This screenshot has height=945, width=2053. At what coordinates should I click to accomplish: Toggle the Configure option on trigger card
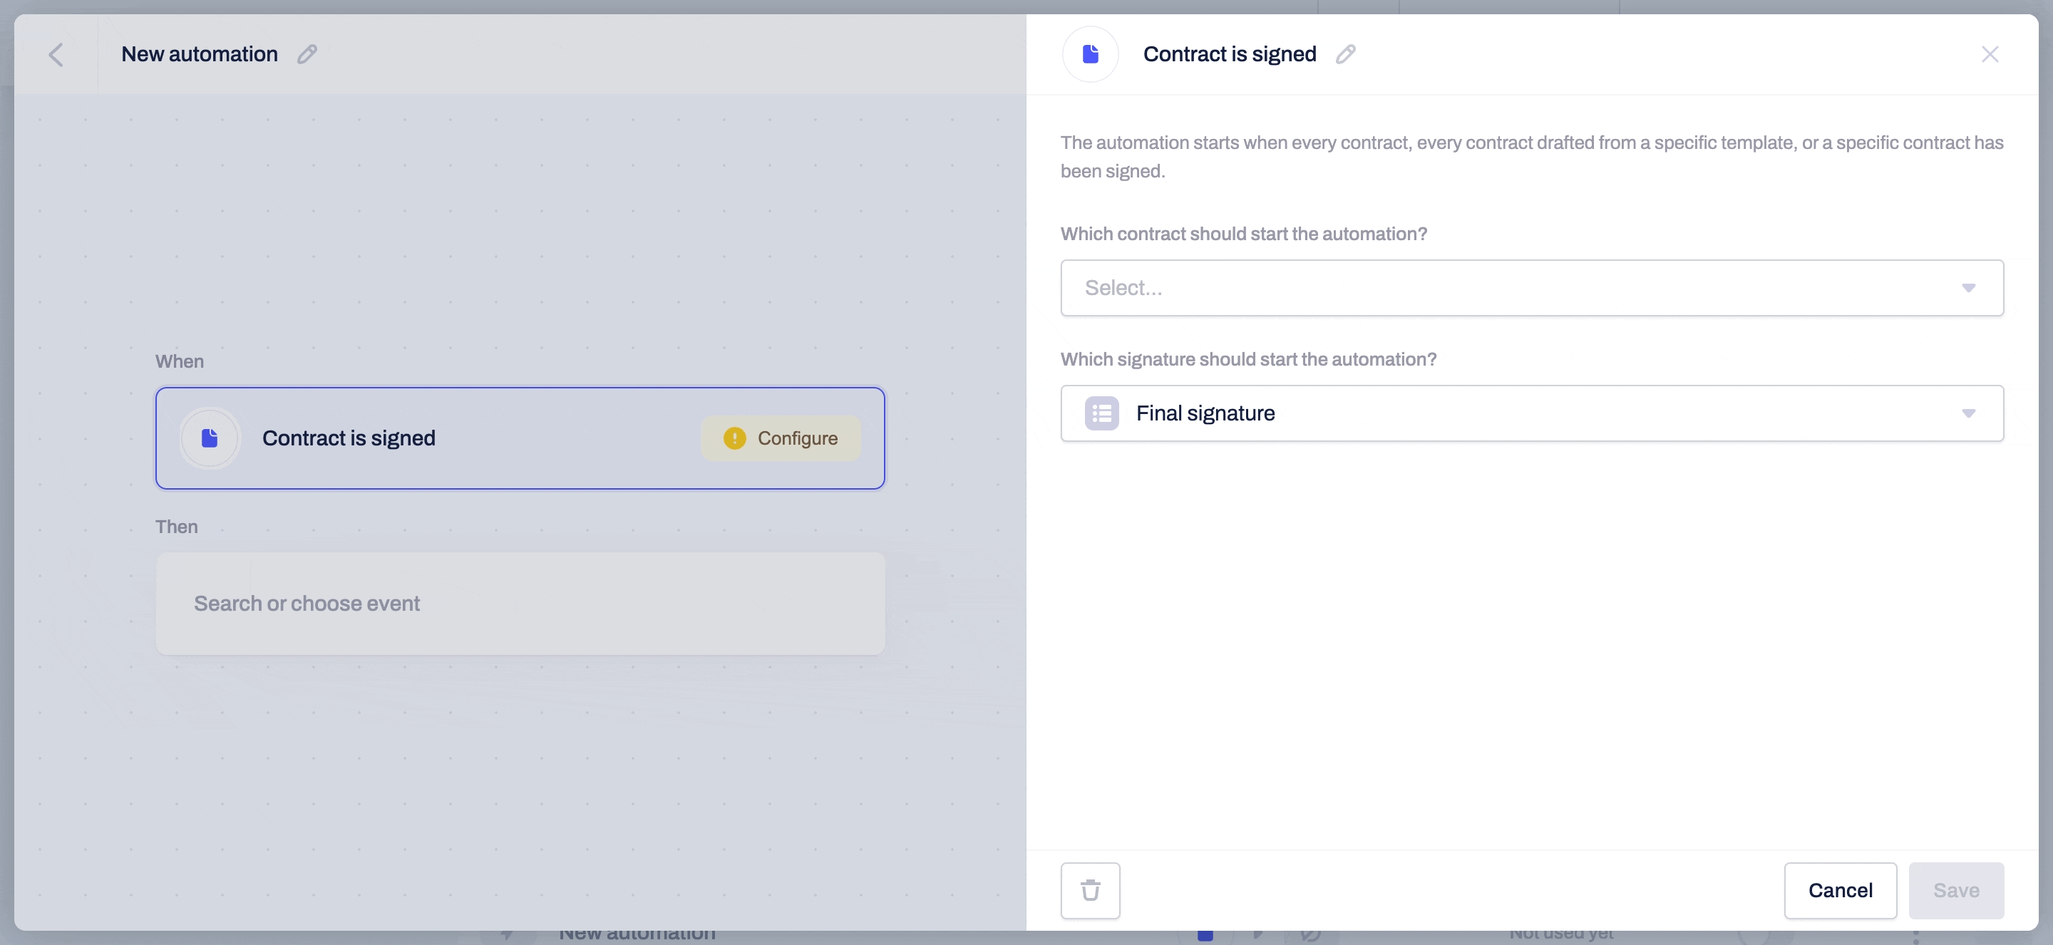point(781,438)
